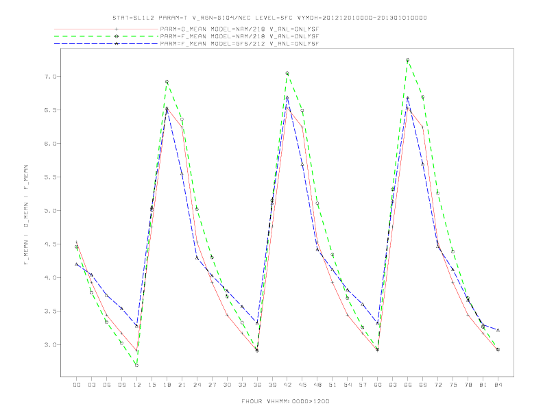Click the 78 forecast hour tick label
The height and width of the screenshot is (419, 543).
pos(468,385)
